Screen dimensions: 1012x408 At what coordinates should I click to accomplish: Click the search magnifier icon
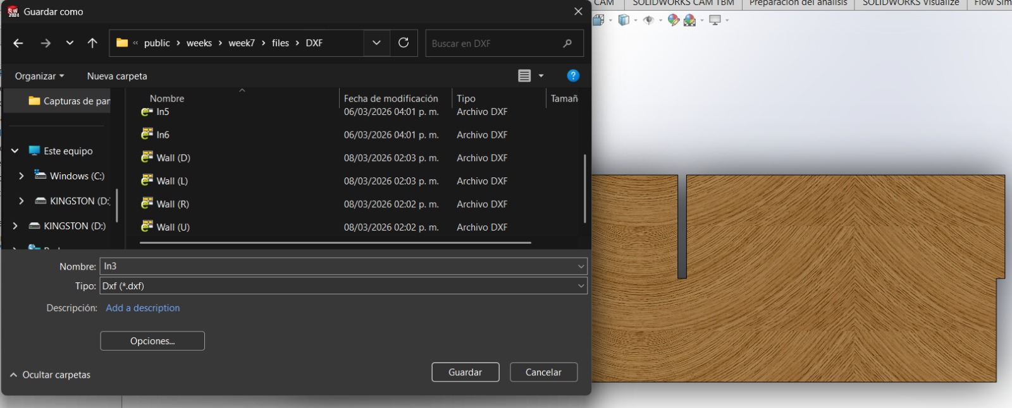point(567,44)
